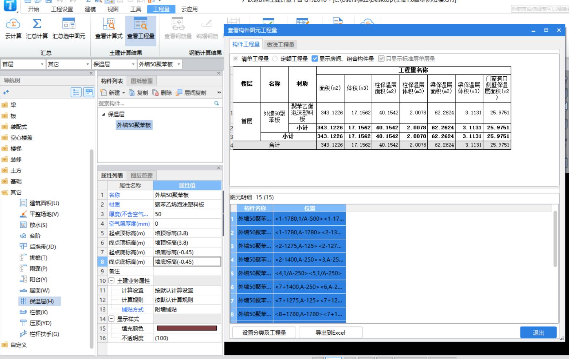Click the search magnifier in 搜索构件
The width and height of the screenshot is (569, 359).
pos(217,103)
